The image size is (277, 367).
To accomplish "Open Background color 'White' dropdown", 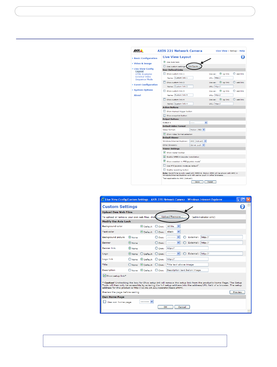I will tap(173, 226).
